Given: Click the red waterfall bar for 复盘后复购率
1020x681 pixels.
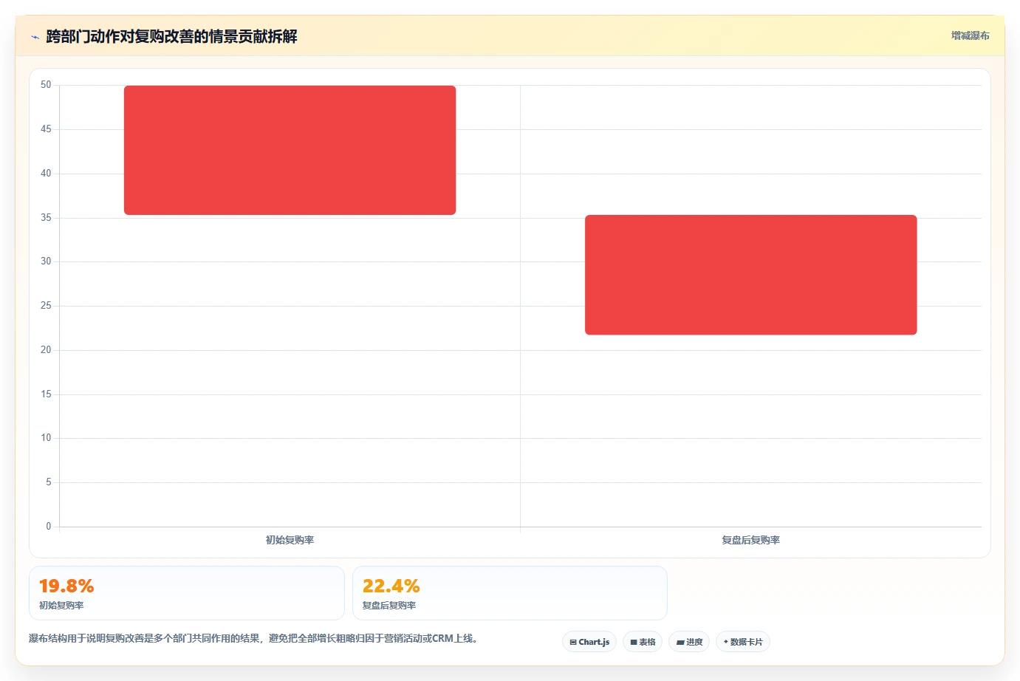Looking at the screenshot, I should (751, 275).
